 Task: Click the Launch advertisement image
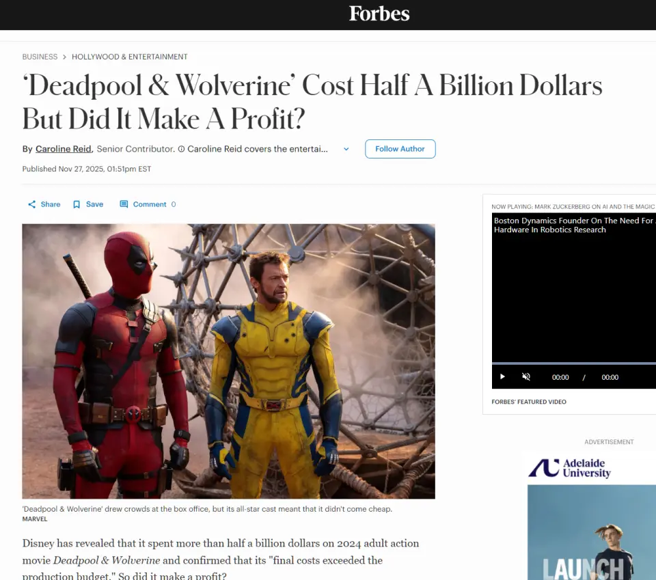[592, 532]
